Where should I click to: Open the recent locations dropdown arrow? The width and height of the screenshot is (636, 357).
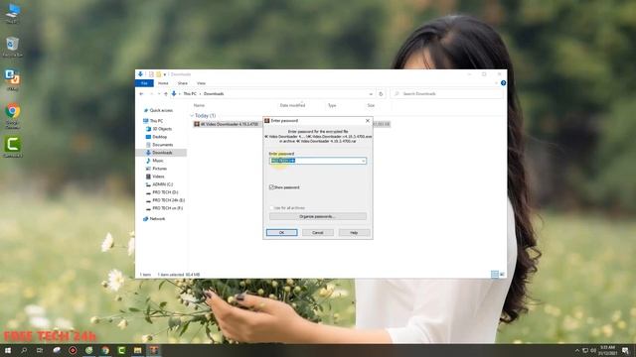159,94
